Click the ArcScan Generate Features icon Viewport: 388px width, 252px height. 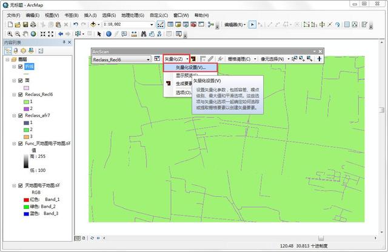[193, 59]
